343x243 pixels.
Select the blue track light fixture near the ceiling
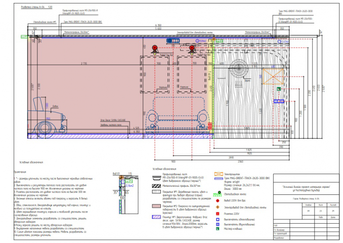(x=173, y=40)
